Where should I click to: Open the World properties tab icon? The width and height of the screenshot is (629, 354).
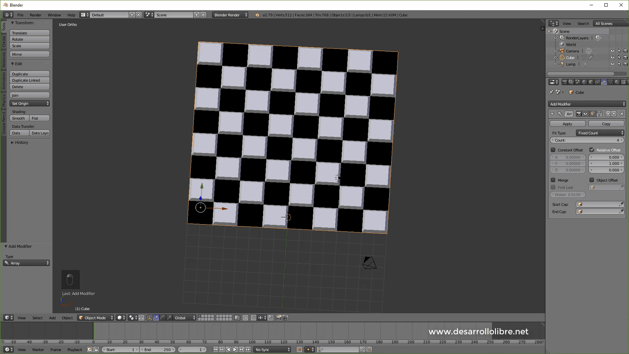584,82
